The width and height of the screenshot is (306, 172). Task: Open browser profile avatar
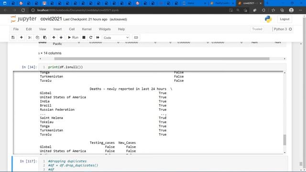291,10
